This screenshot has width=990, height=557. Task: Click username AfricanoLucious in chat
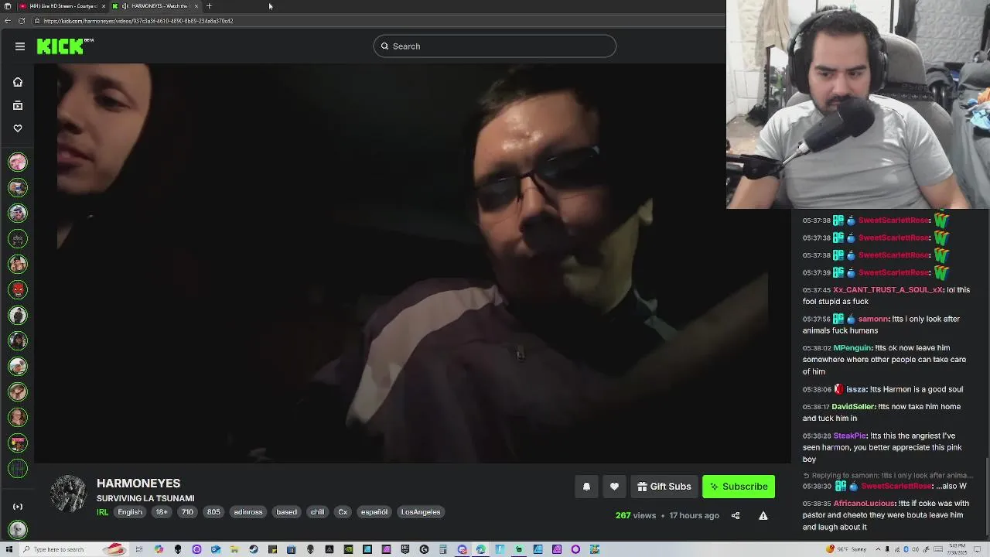point(864,504)
